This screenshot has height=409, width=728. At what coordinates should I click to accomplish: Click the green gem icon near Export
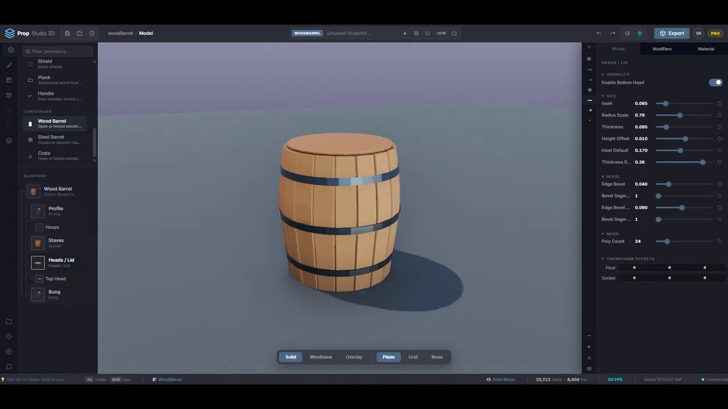(640, 34)
